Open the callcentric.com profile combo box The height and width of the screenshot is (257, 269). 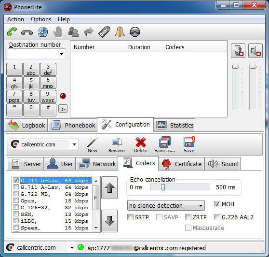click(x=44, y=144)
